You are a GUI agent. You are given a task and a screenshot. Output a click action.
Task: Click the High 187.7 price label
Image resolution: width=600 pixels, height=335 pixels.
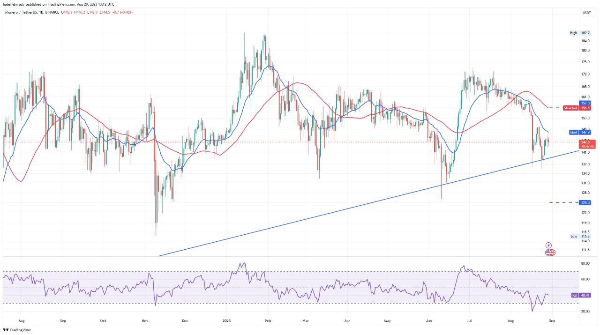[580, 33]
